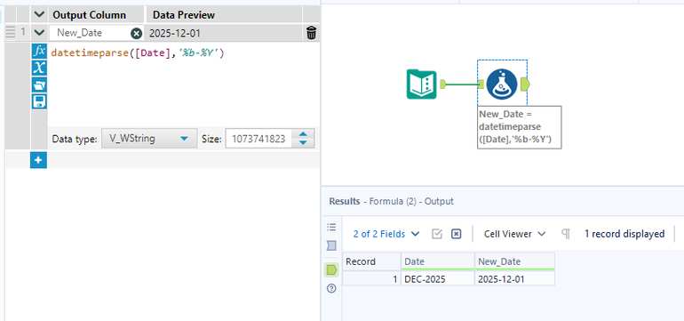Click the Output Column header label
This screenshot has width=684, height=321.
(x=89, y=15)
